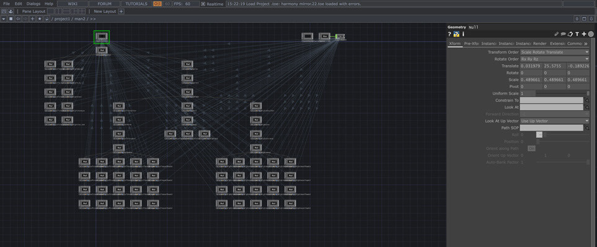This screenshot has height=247, width=597.
Task: Click the pane maximize icon top right
Action: pyautogui.click(x=584, y=19)
